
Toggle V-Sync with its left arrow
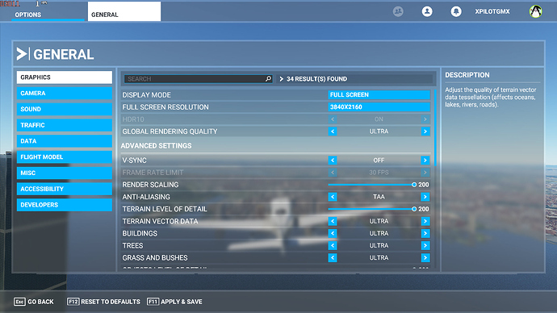pyautogui.click(x=333, y=161)
